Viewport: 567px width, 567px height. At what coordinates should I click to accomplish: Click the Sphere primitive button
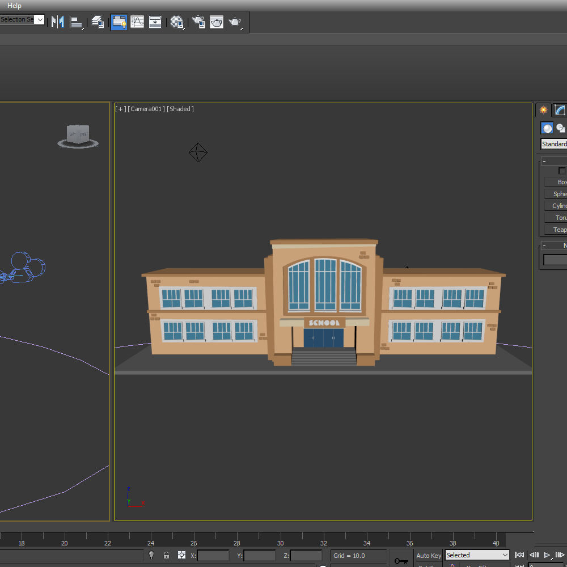(x=556, y=194)
